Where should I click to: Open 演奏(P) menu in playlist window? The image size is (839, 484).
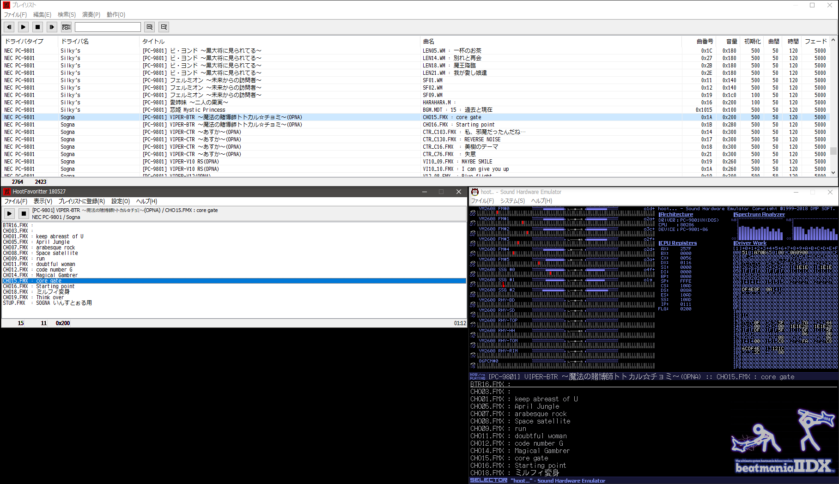(91, 15)
